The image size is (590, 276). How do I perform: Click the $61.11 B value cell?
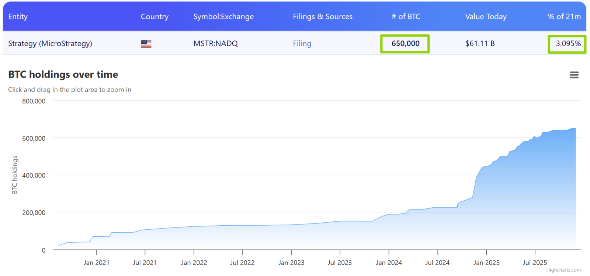click(480, 43)
